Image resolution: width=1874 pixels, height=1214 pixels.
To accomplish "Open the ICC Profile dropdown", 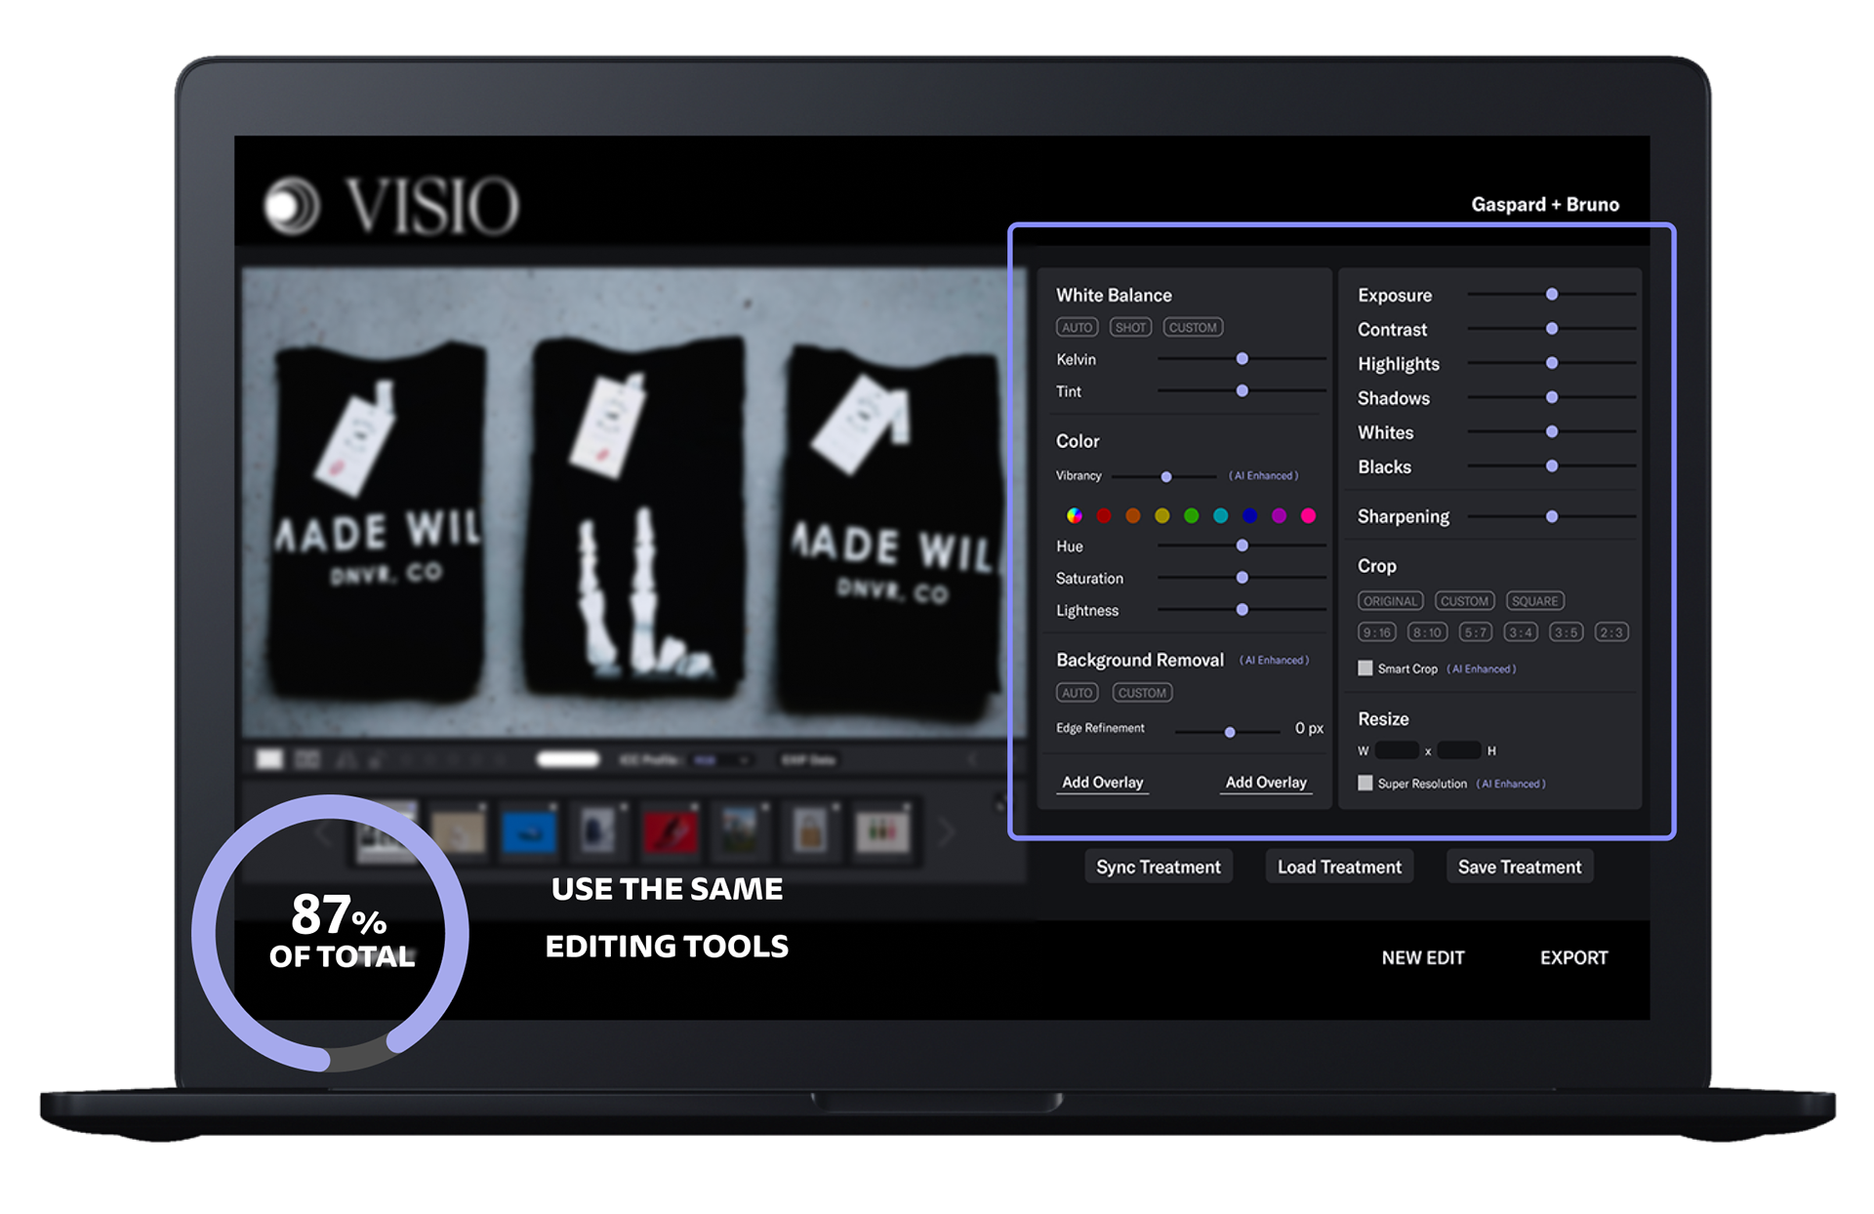I will point(722,760).
